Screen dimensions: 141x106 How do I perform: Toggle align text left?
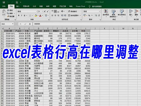(x=53, y=15)
